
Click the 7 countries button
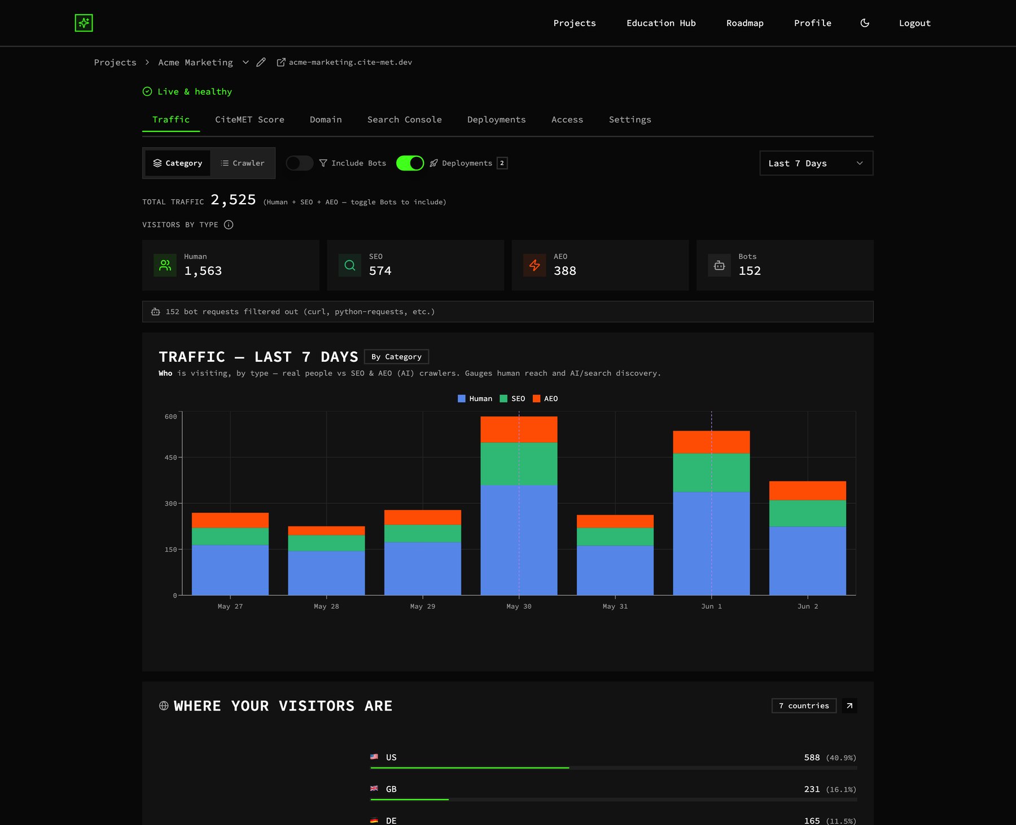tap(804, 706)
